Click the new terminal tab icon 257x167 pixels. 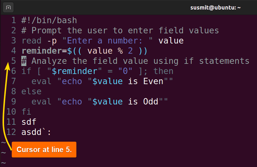point(8,8)
